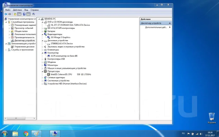Expand the Службы и приложения node
This screenshot has height=137, width=219.
coord(6,50)
